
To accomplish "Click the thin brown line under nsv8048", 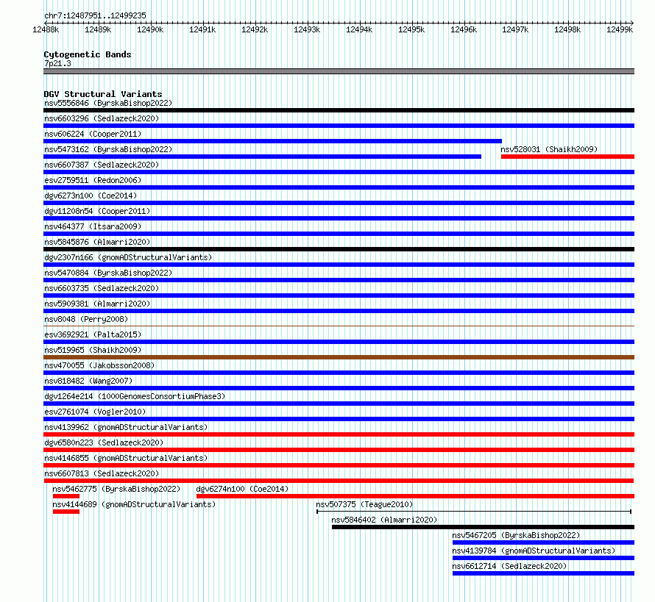I will click(x=339, y=326).
